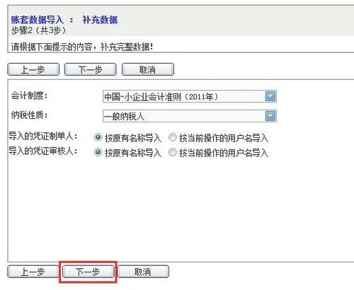The image size is (354, 290).
Task: Click the bottom 下一步 button
Action: pos(88,272)
